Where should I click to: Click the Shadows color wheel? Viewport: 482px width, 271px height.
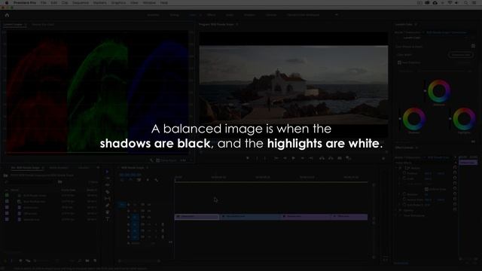(414, 119)
